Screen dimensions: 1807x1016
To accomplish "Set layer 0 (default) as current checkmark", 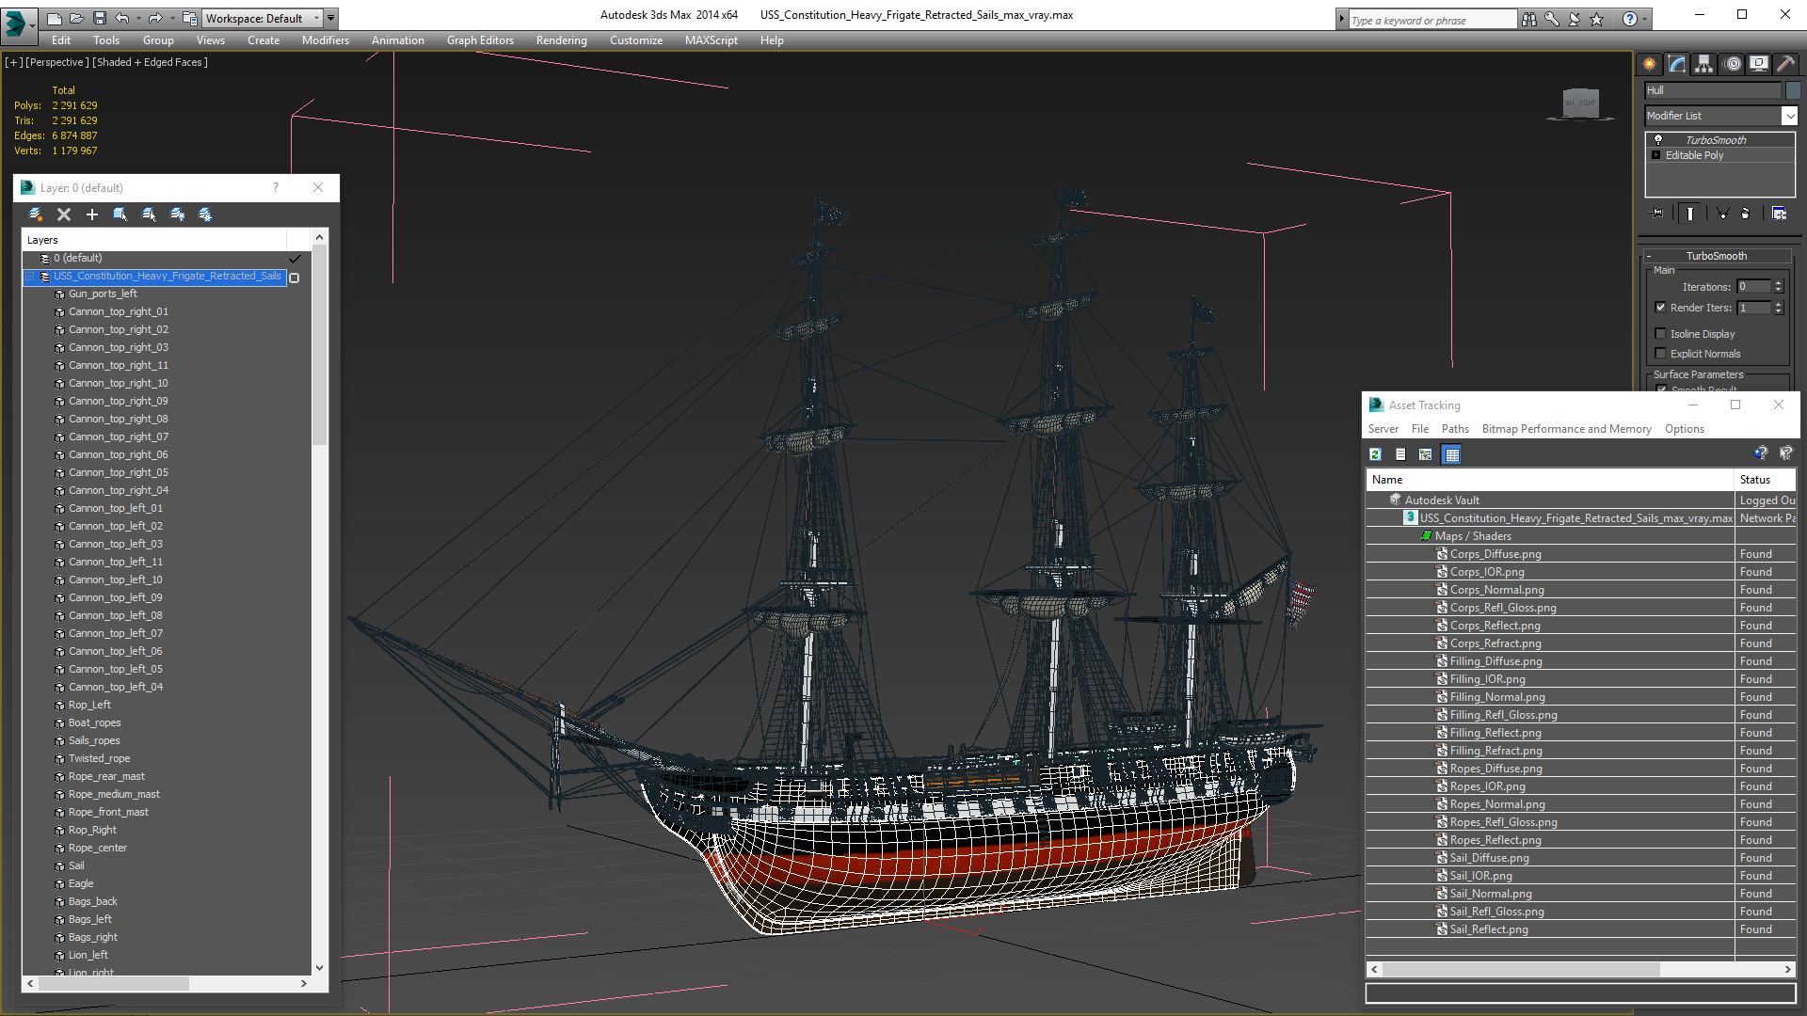I will click(x=295, y=259).
